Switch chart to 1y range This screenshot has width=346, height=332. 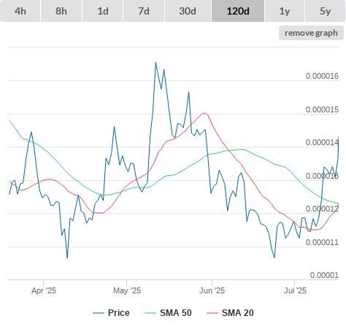(285, 11)
